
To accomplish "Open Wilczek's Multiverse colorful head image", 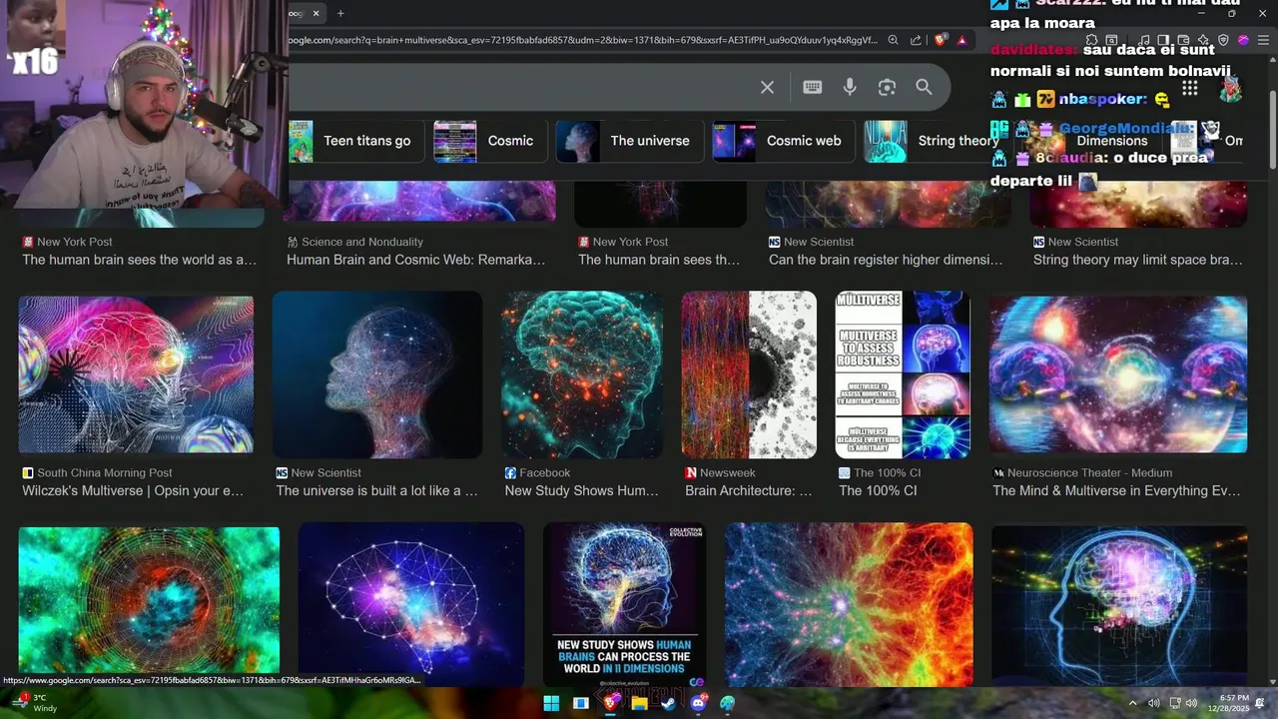I will click(x=136, y=374).
